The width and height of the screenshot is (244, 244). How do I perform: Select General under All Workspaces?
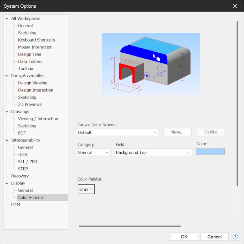(x=25, y=25)
